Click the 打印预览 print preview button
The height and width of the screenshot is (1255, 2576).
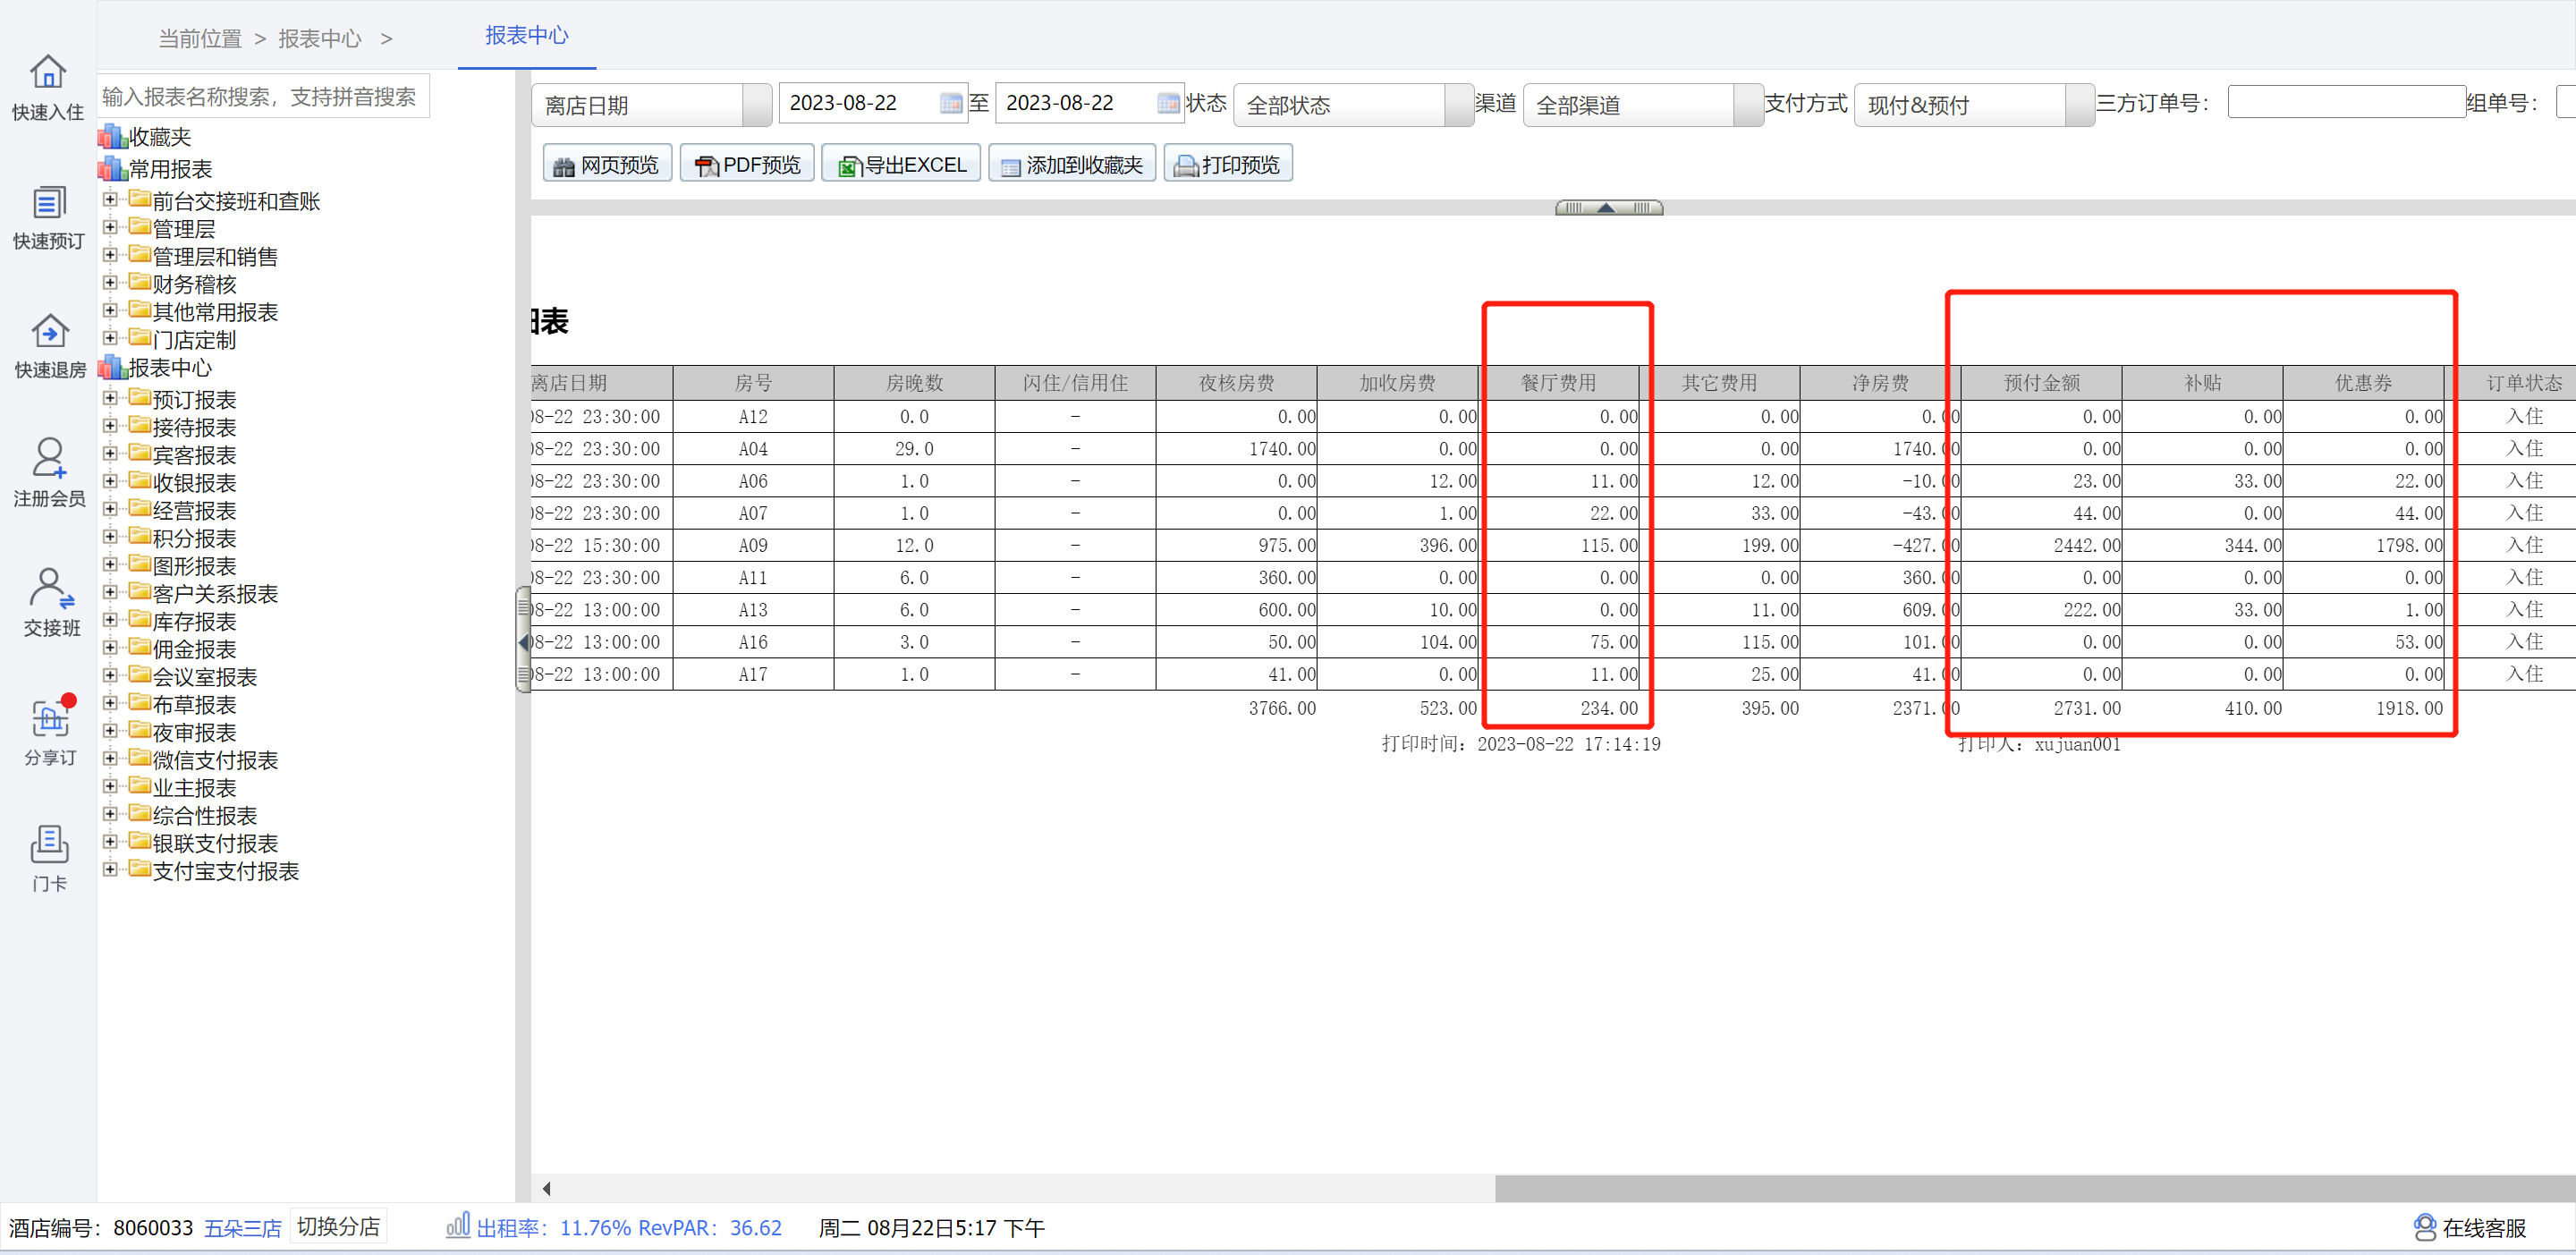pos(1228,164)
